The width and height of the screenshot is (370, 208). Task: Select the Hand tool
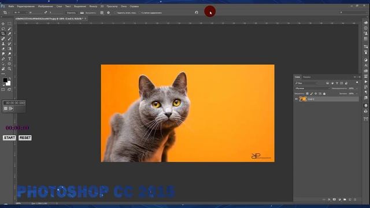click(x=3, y=69)
